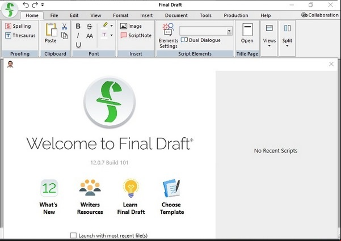Click the Collaboration button
Screen dimensions: 341x241
point(319,15)
